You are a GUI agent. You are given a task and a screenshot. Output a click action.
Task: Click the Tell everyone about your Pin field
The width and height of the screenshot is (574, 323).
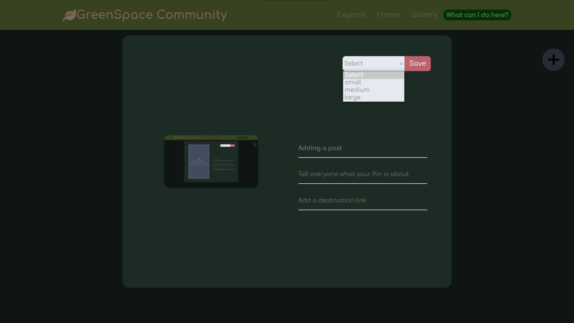click(362, 174)
